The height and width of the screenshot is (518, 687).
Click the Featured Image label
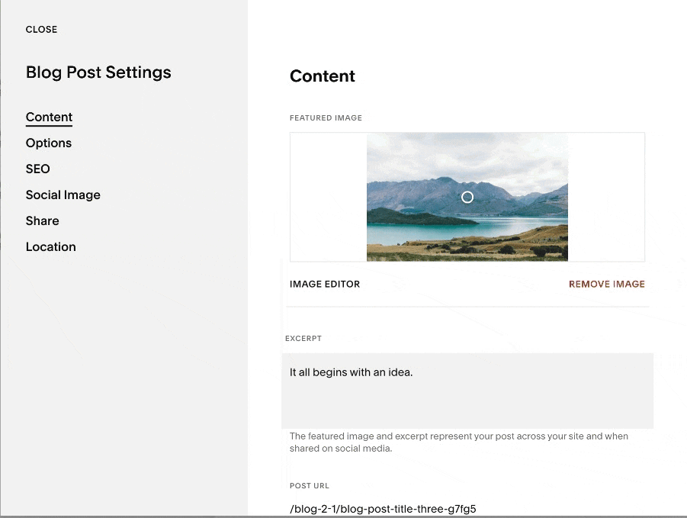326,117
